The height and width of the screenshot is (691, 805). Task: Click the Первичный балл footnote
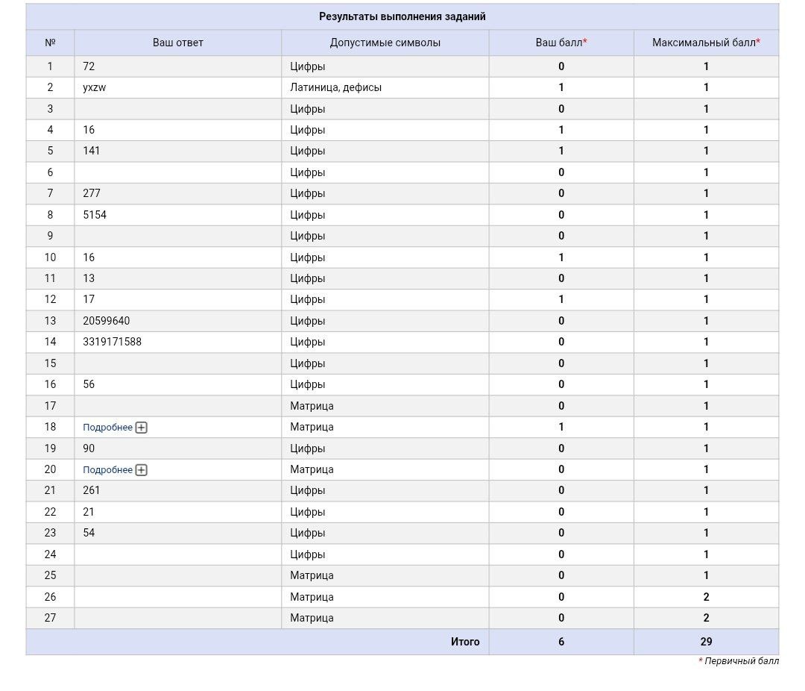coord(739,661)
